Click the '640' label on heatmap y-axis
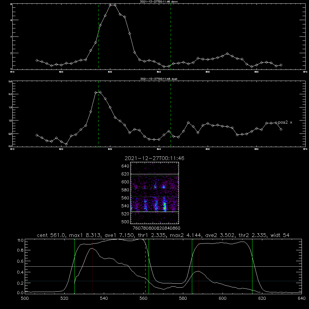Viewport: 309px width, 309px height. [125, 166]
